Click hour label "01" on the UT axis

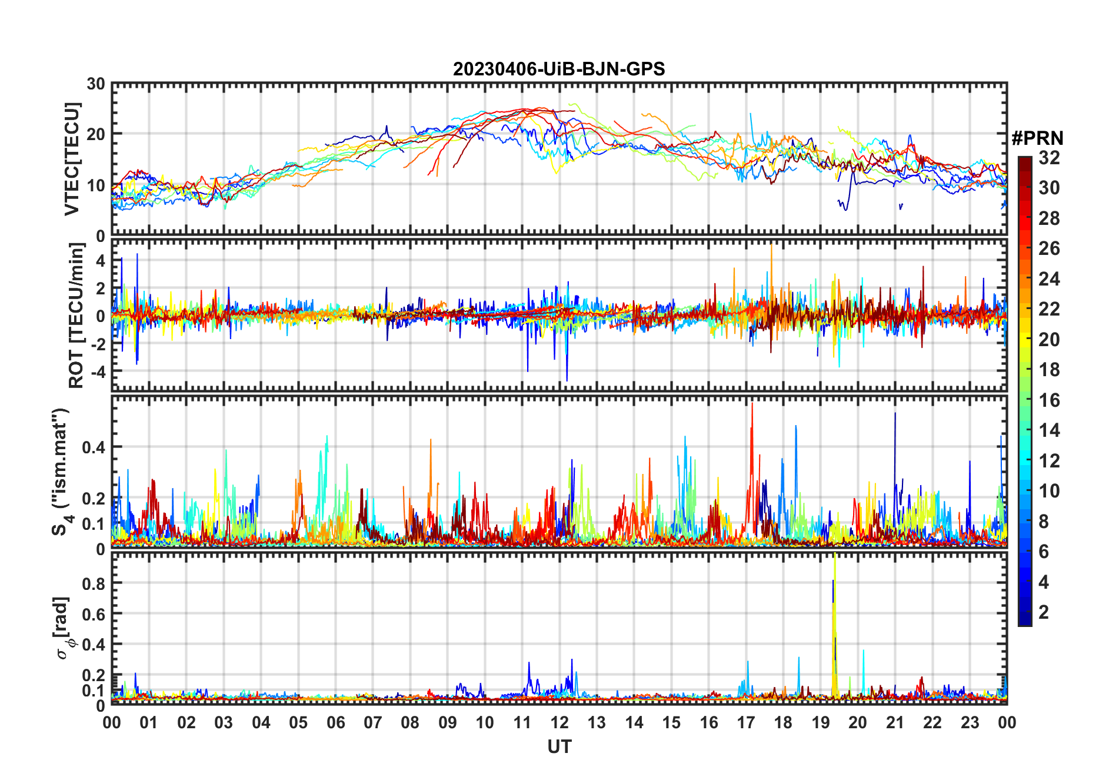(x=149, y=722)
